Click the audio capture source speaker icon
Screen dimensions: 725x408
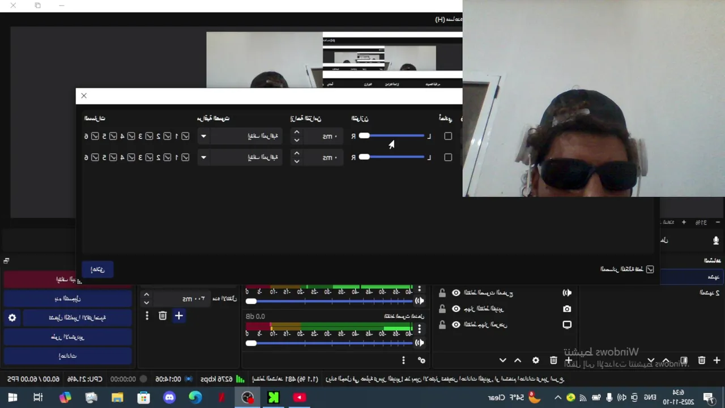click(567, 293)
